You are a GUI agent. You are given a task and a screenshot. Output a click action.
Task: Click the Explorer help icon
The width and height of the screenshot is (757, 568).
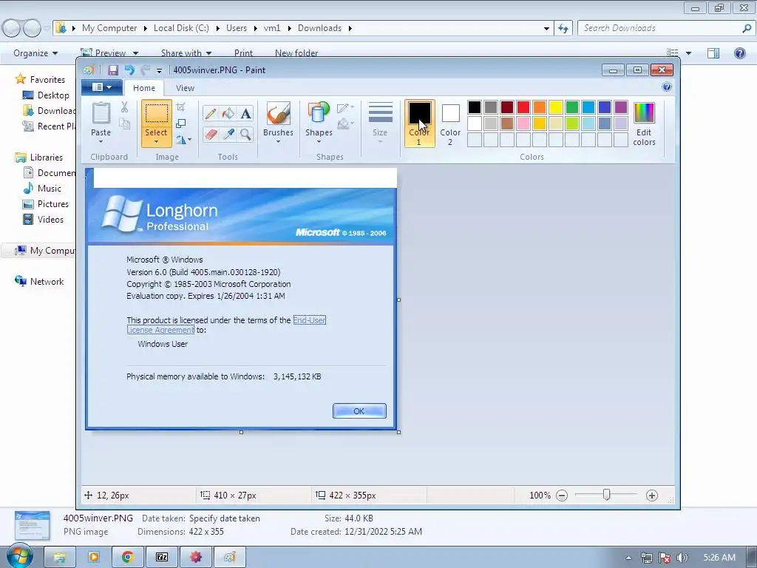tap(739, 53)
